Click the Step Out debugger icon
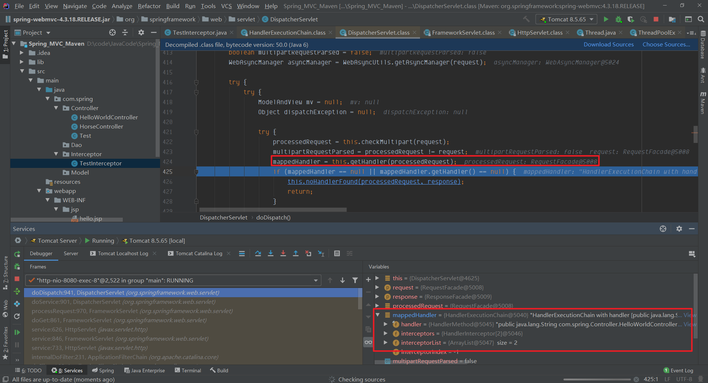 tap(296, 253)
